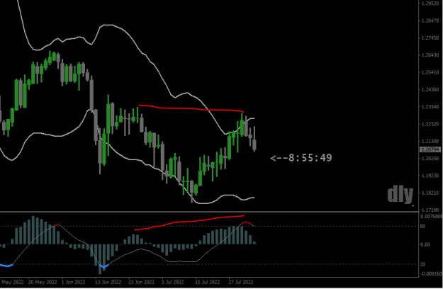Click the 1.29520 price axis label
The image size is (443, 289).
[x=430, y=4]
